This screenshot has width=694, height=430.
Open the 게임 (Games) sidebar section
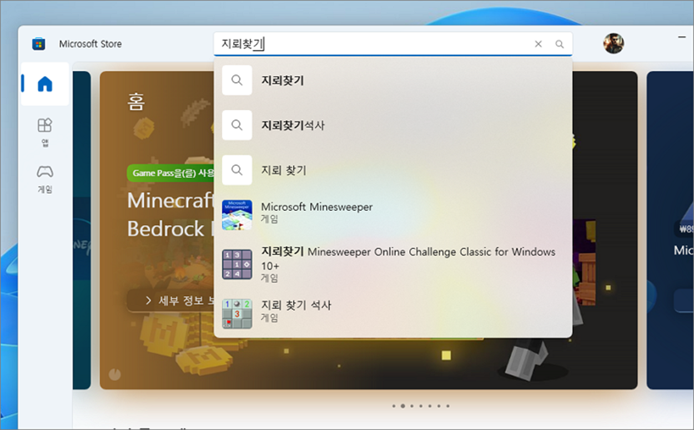(x=45, y=179)
